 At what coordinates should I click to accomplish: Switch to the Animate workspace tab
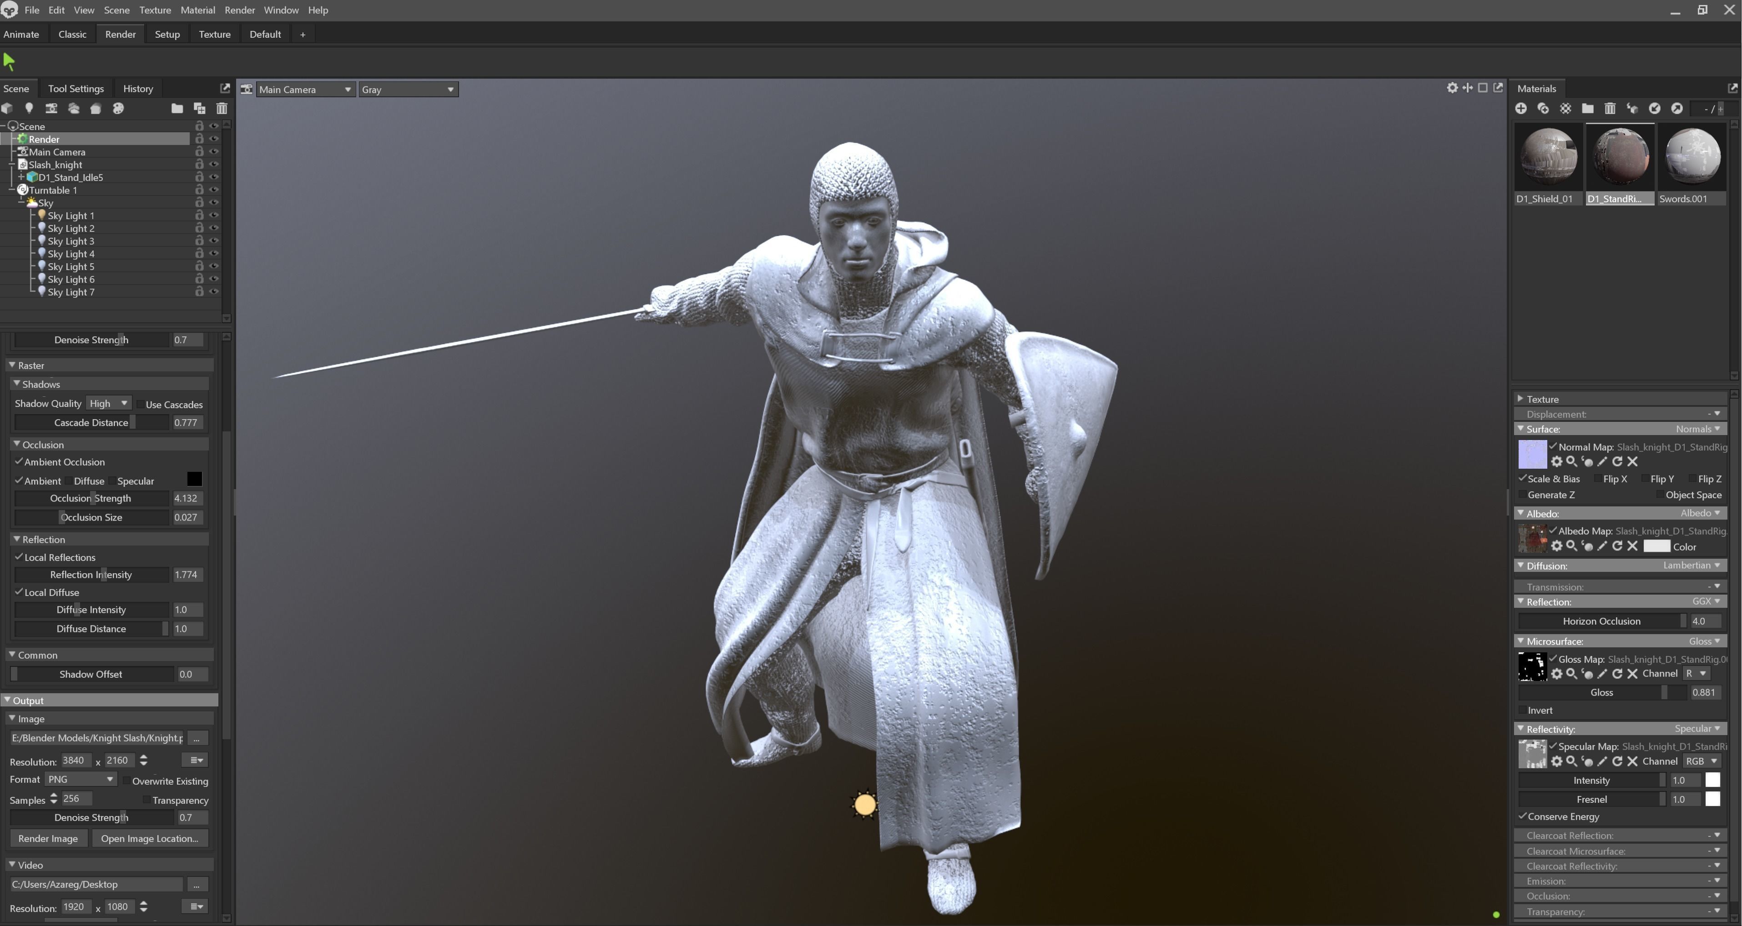(21, 34)
